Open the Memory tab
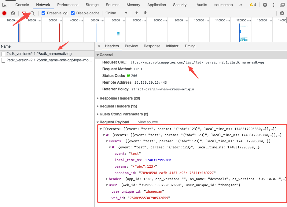 133,5
